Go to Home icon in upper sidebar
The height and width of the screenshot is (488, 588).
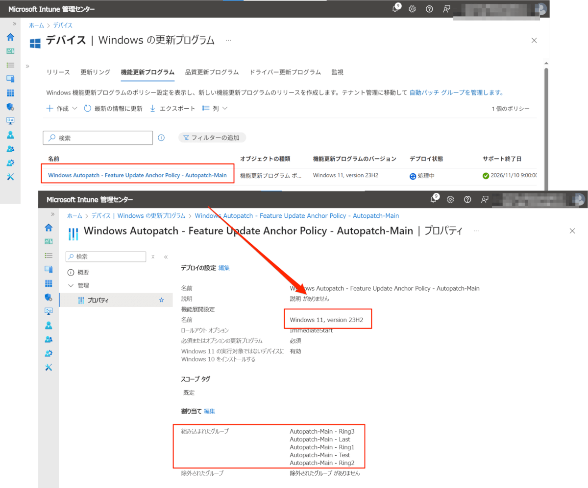10,37
